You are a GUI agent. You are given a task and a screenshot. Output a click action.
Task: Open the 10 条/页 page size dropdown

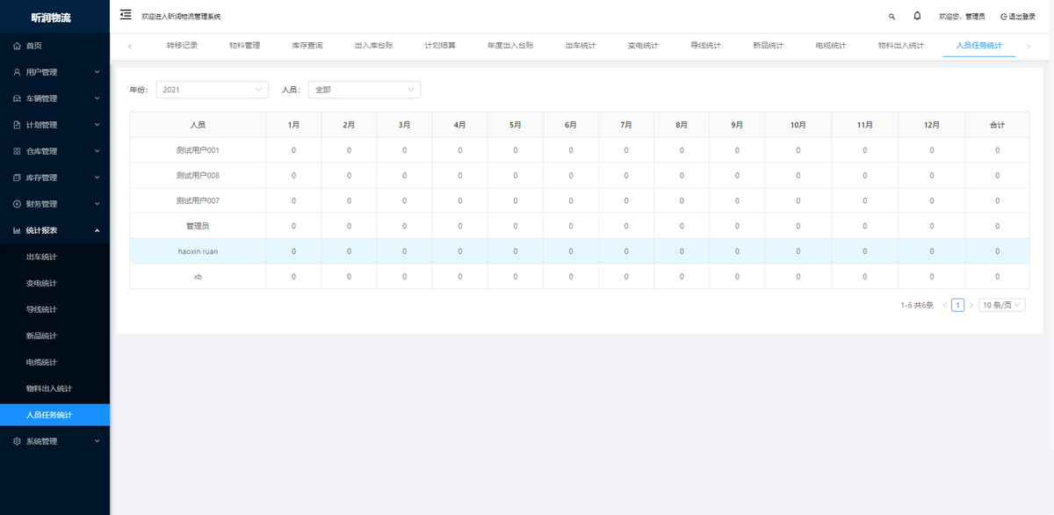click(1002, 305)
